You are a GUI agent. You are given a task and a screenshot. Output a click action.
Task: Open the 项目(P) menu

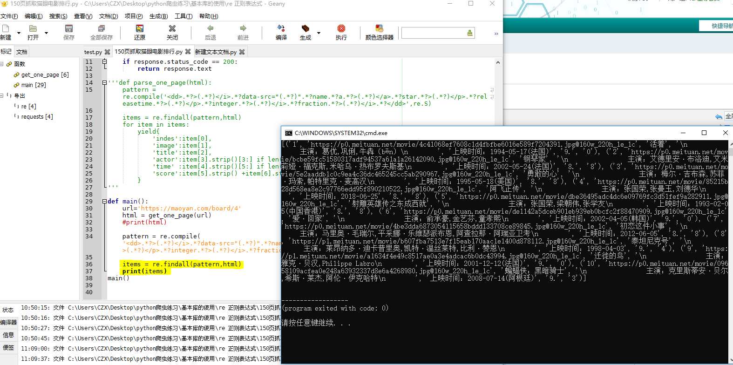point(134,16)
